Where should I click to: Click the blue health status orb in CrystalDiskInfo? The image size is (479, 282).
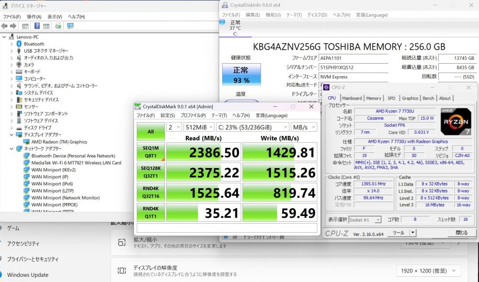(x=222, y=22)
